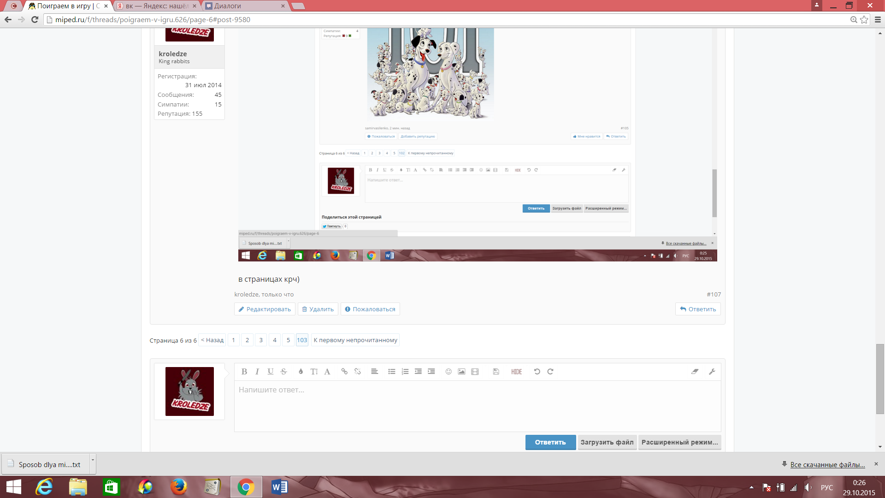
Task: Jump to К первому непрочитанному
Action: pyautogui.click(x=355, y=340)
